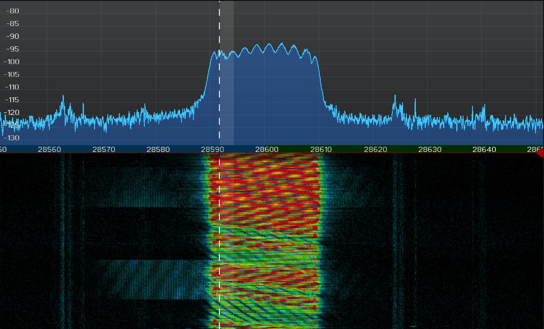
Task: Click the -100 dB level label
Action: pos(11,62)
